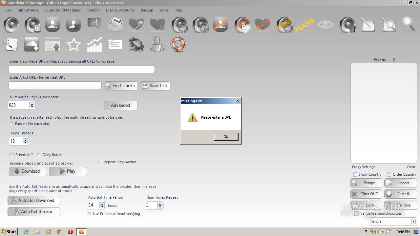Open the follow user (person plus) icon
Image resolution: width=420 pixels, height=236 pixels.
point(53,25)
